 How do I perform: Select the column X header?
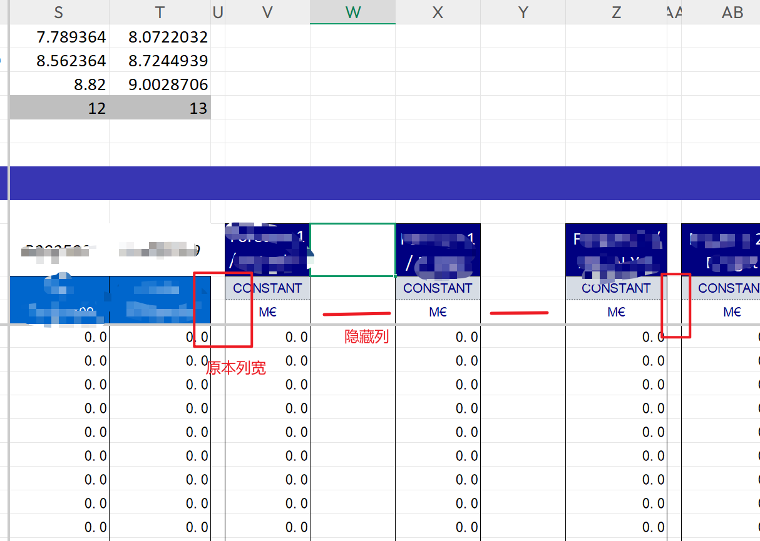[x=438, y=12]
